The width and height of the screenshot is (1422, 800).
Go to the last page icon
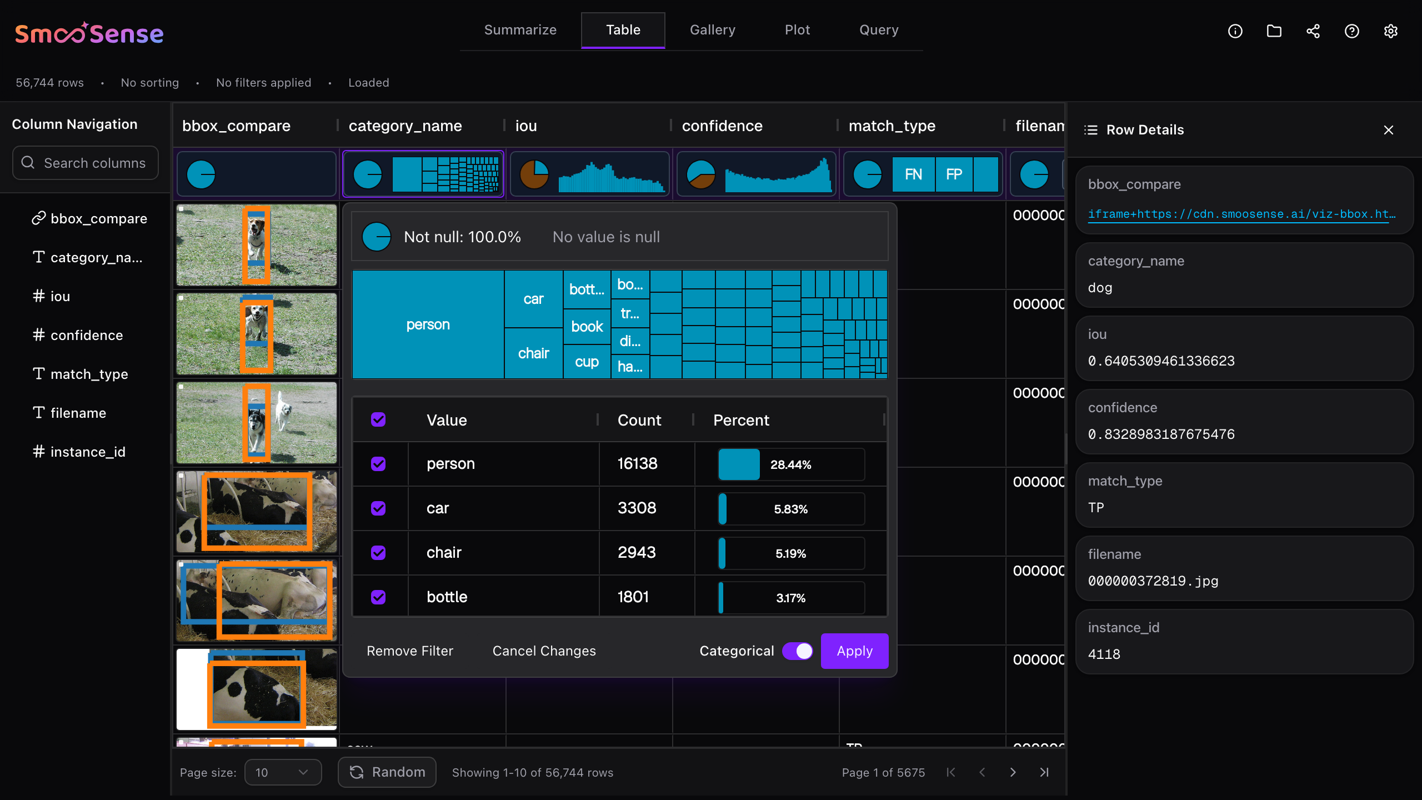pyautogui.click(x=1044, y=772)
